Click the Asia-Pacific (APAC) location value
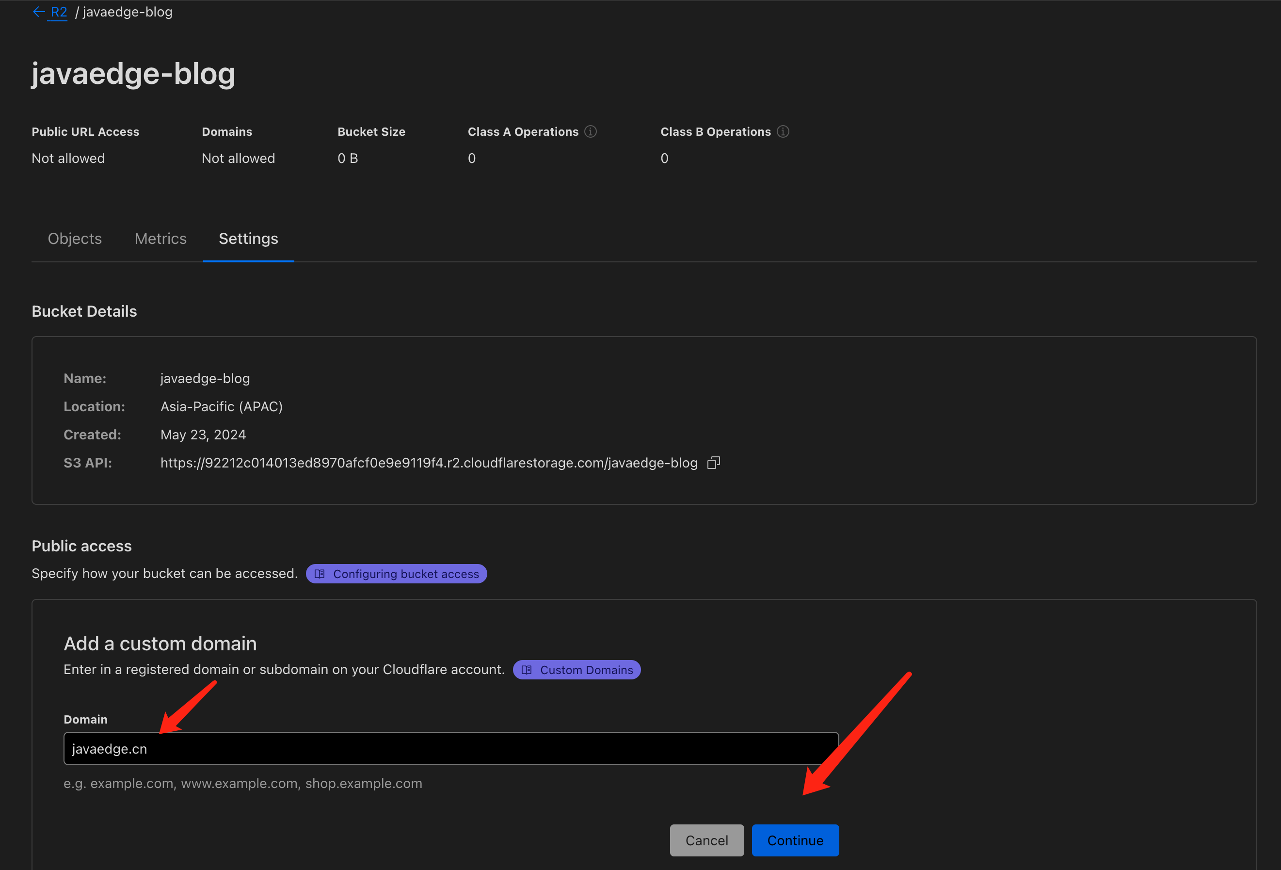The image size is (1281, 870). [222, 407]
